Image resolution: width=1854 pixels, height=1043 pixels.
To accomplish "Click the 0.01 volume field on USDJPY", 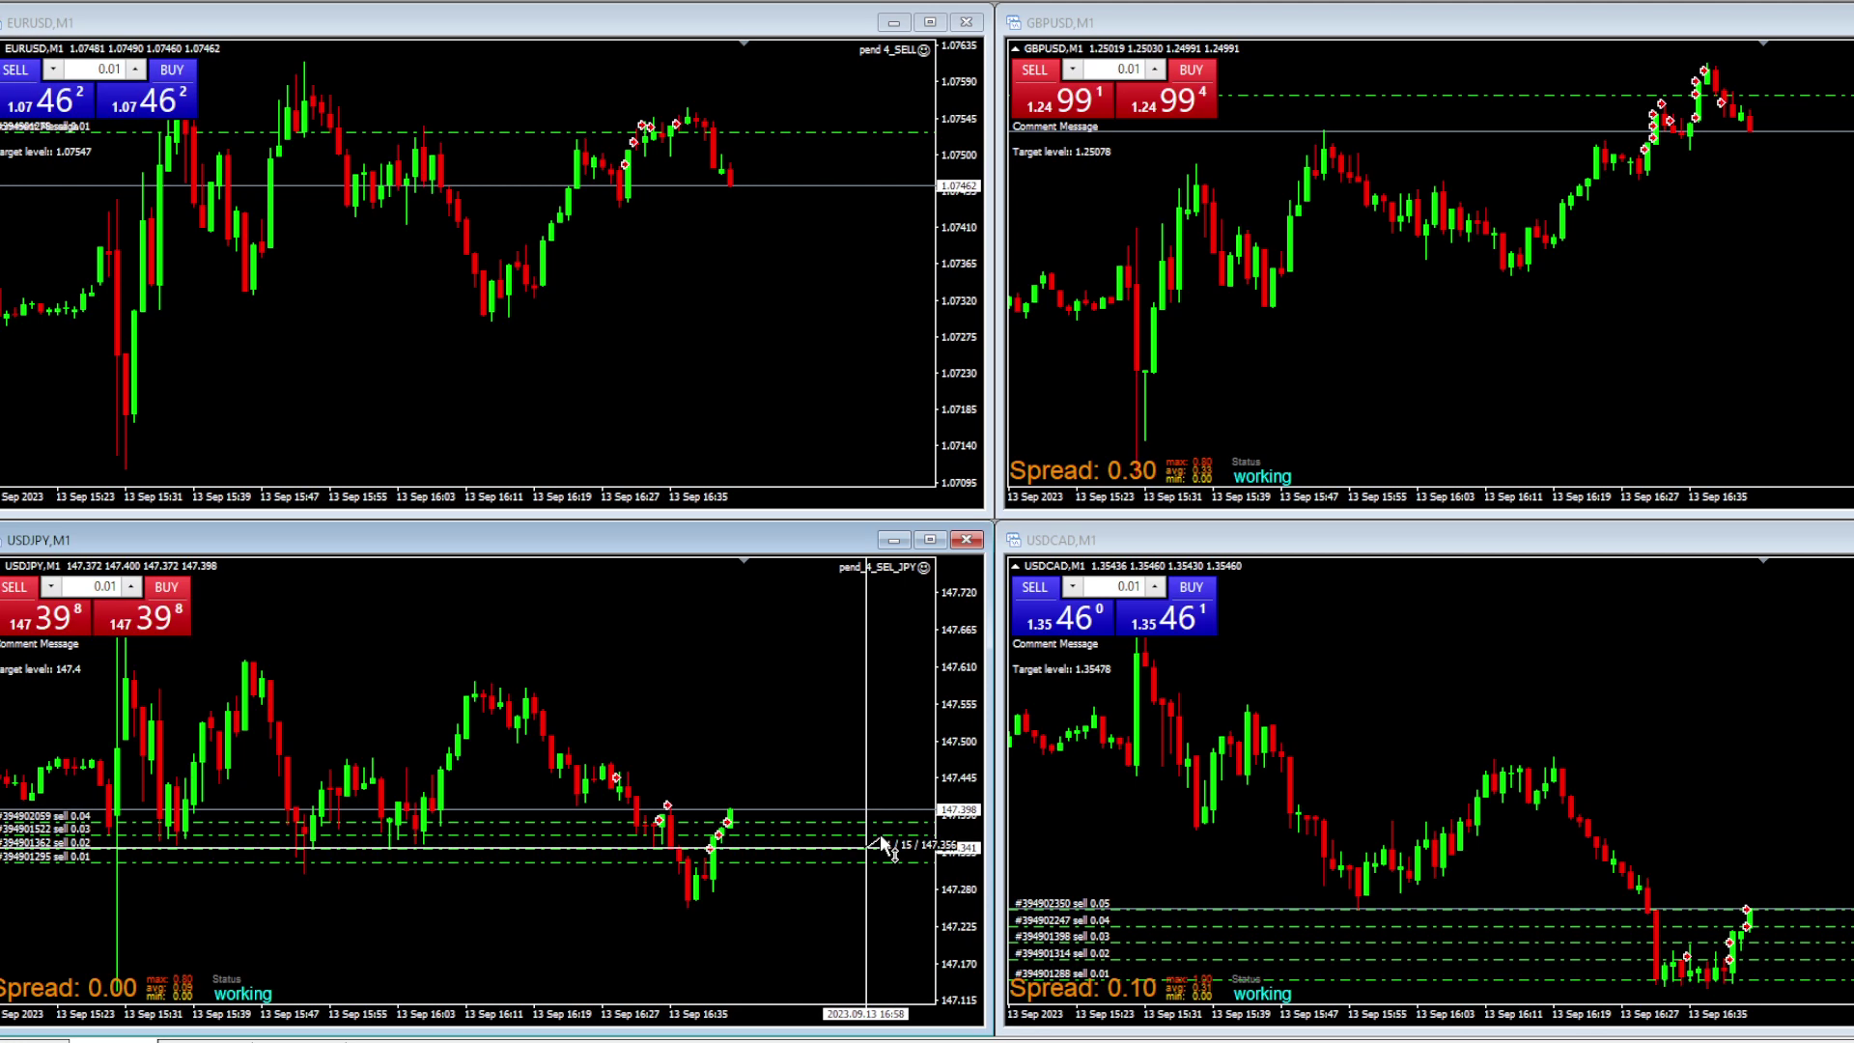I will (x=91, y=587).
